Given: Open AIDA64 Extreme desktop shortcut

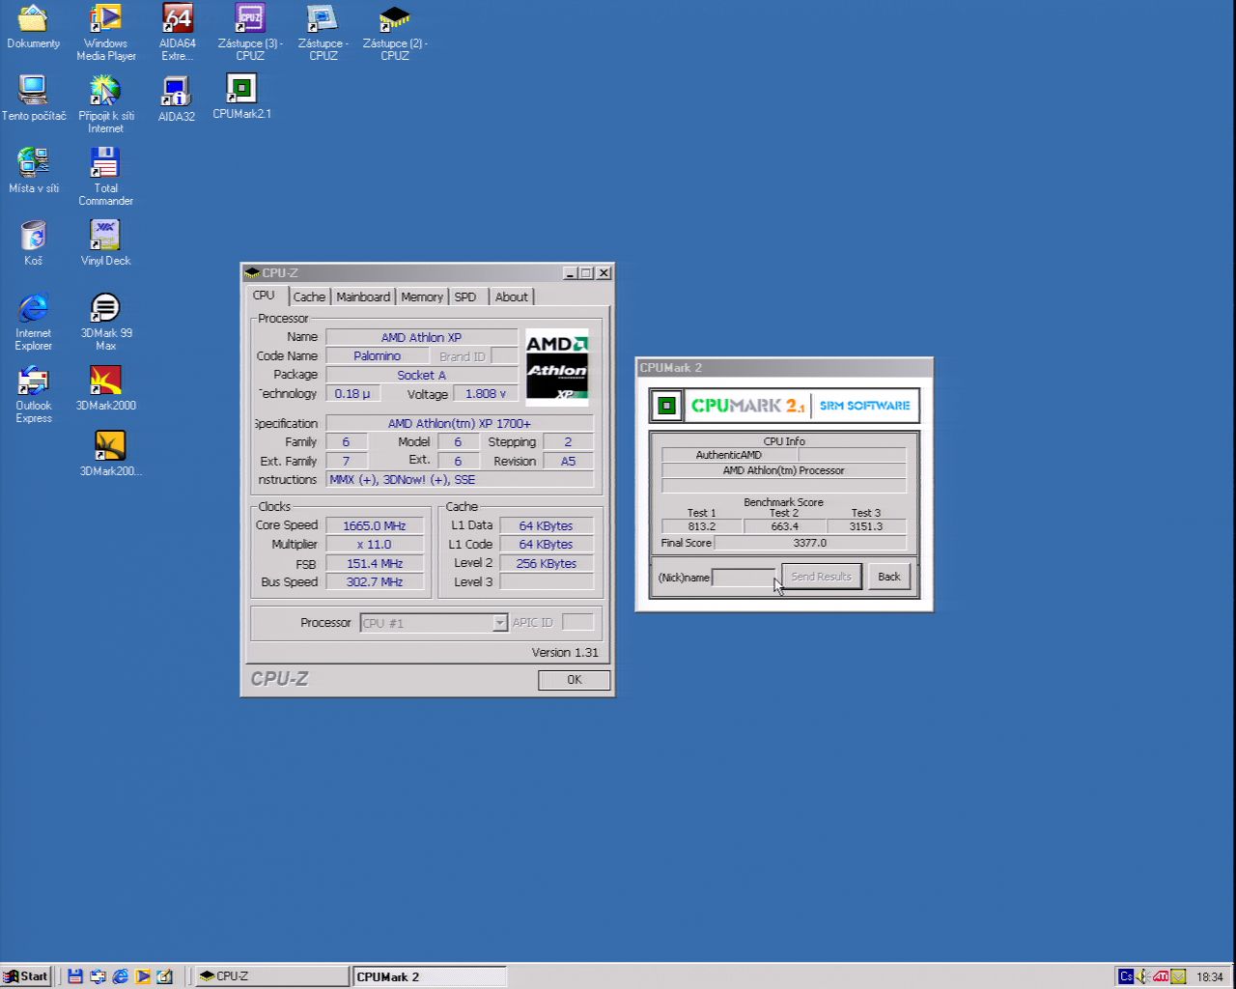Looking at the screenshot, I should (x=177, y=32).
